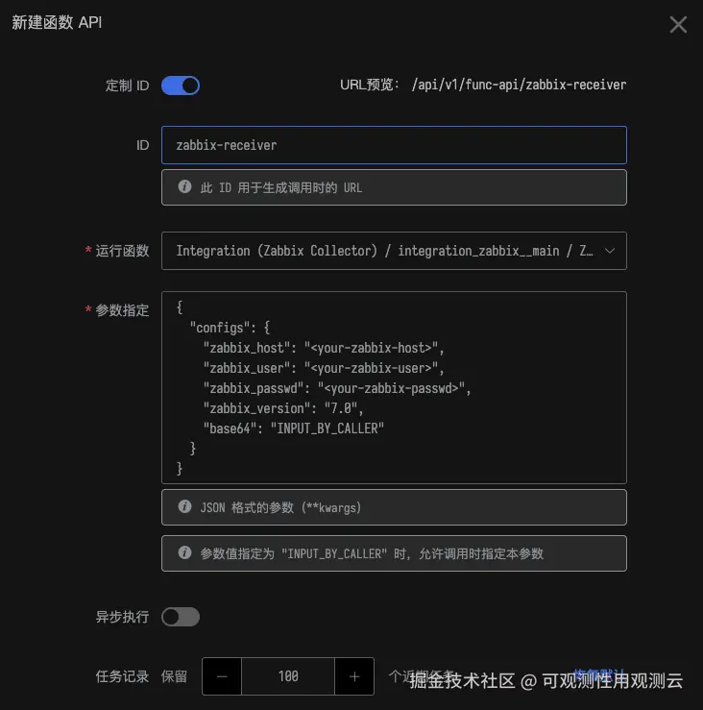Click the 任务记录 value field showing 100

[x=288, y=676]
